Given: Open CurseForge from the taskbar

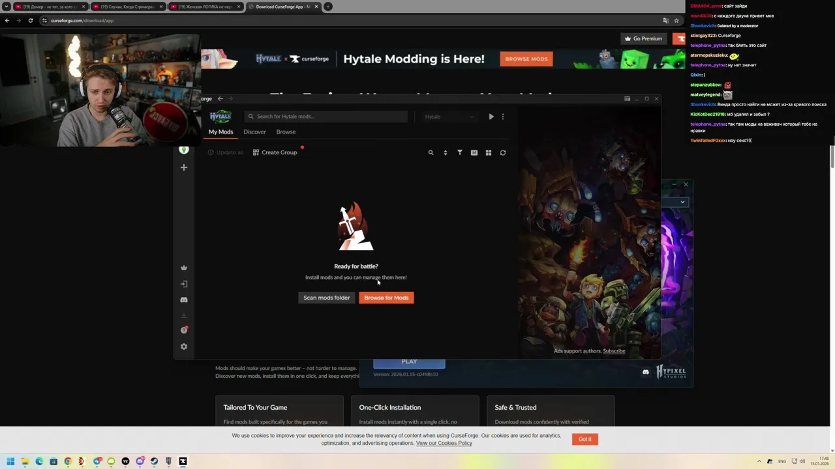Looking at the screenshot, I should [x=183, y=461].
